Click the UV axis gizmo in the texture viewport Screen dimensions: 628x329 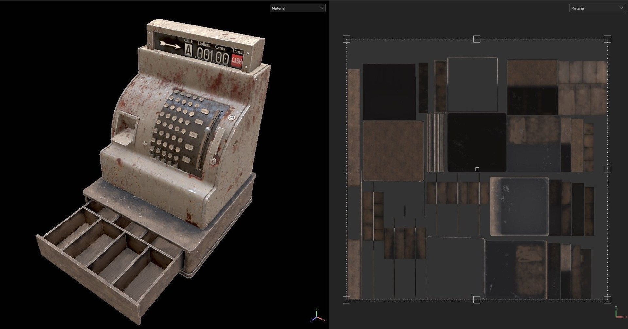click(x=618, y=313)
